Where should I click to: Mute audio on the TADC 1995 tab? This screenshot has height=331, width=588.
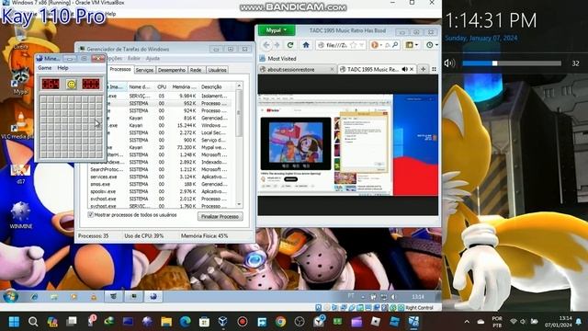(x=404, y=69)
